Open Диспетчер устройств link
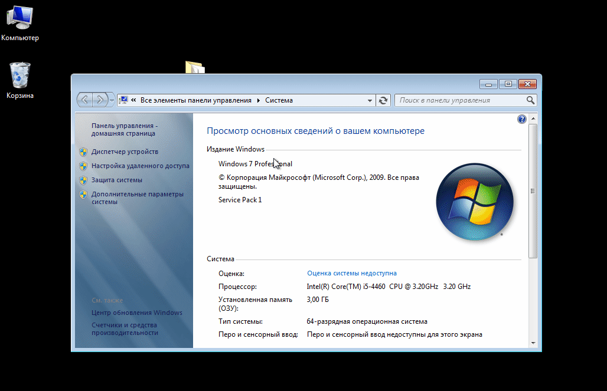The height and width of the screenshot is (391, 607). [x=125, y=152]
